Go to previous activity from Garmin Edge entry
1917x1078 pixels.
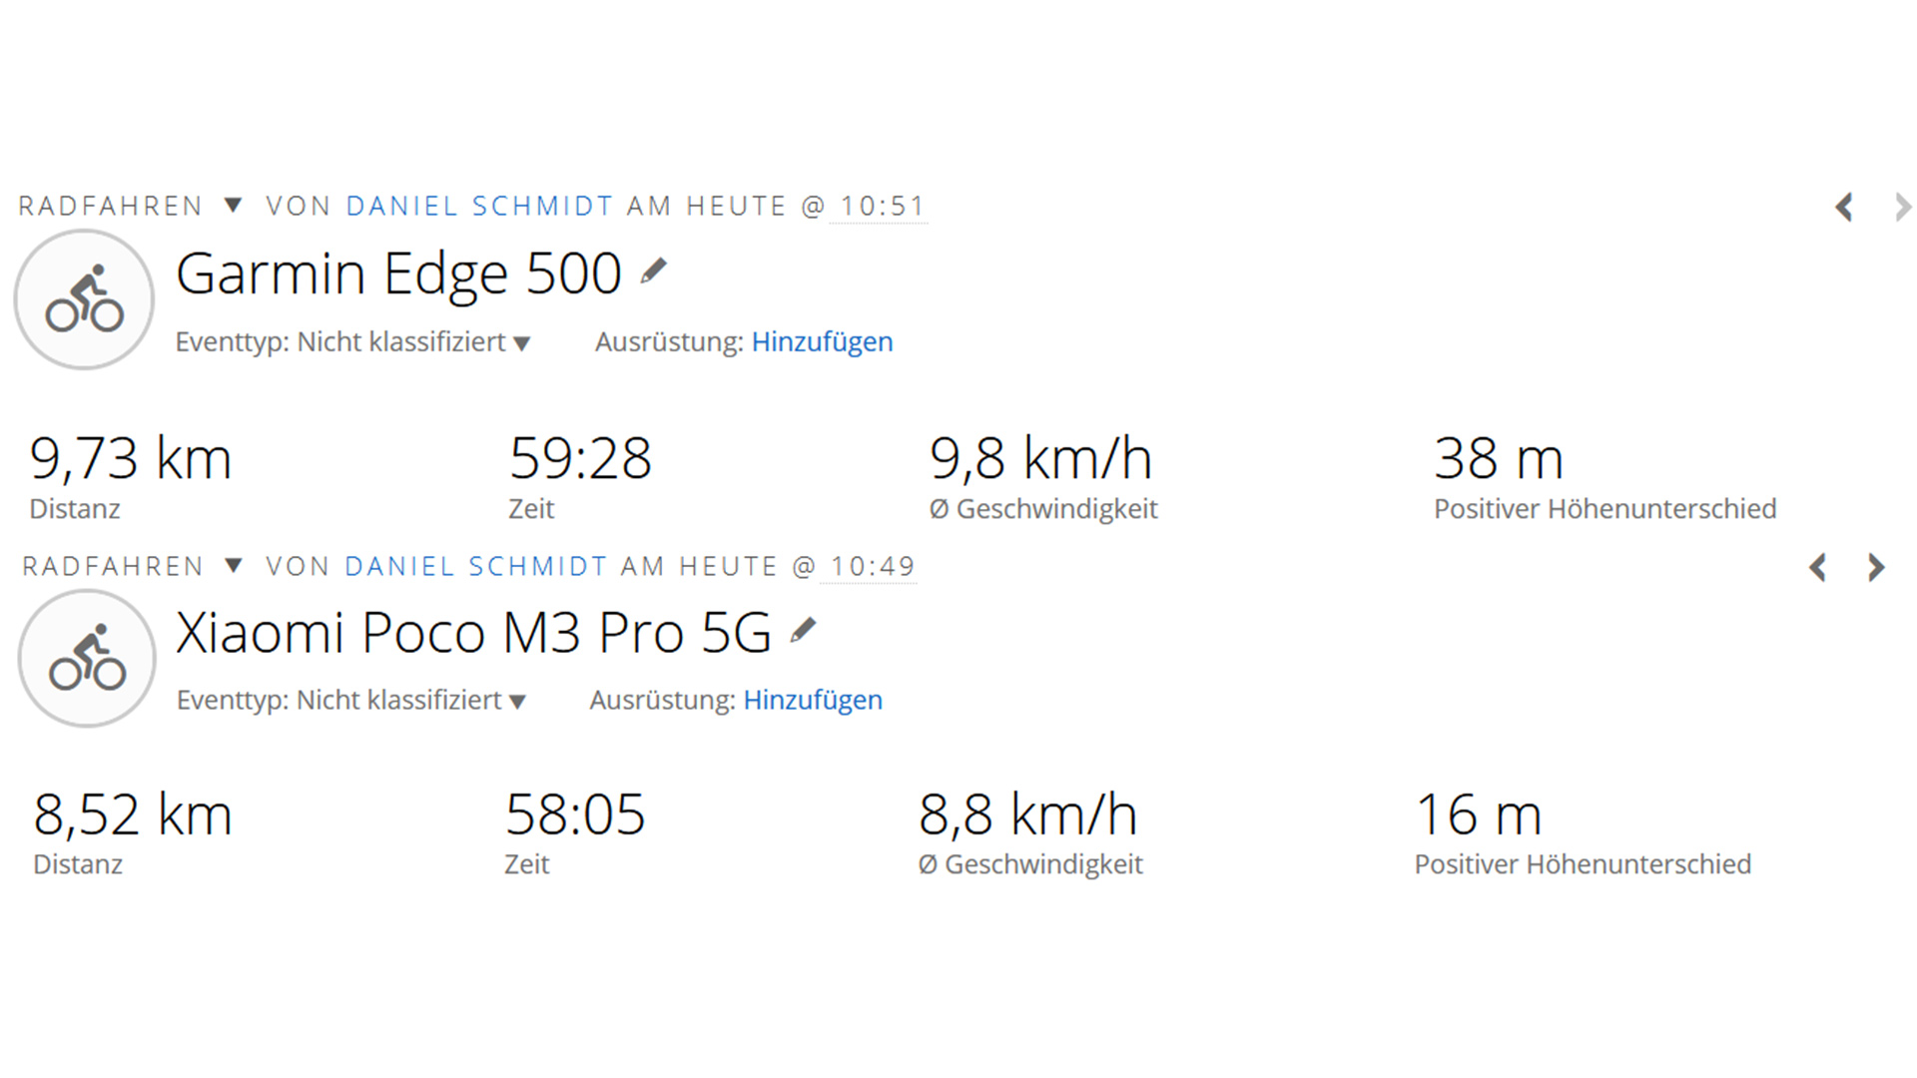[1844, 208]
